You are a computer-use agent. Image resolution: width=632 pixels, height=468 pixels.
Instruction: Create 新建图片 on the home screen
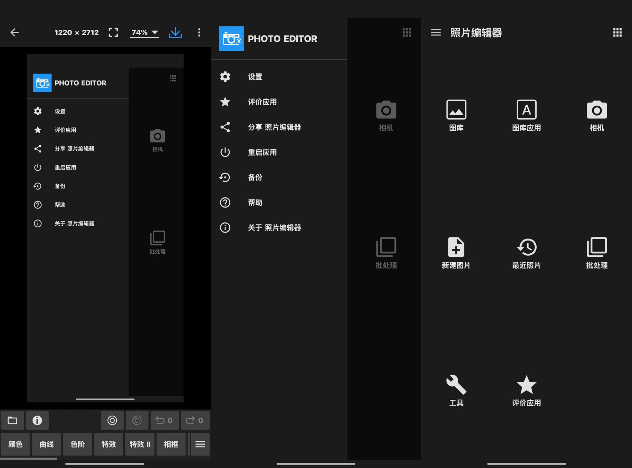coord(456,253)
